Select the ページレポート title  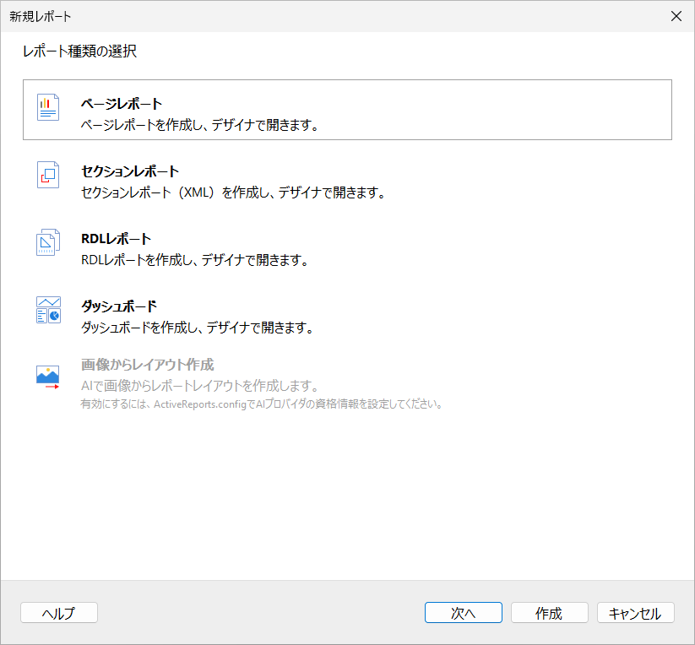pyautogui.click(x=122, y=104)
